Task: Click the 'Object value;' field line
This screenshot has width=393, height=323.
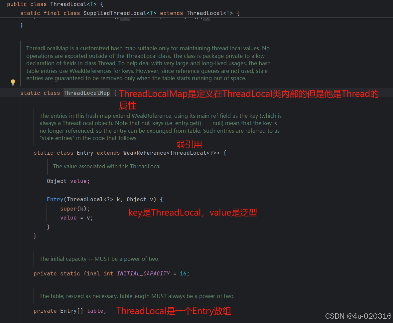Action: 68,181
